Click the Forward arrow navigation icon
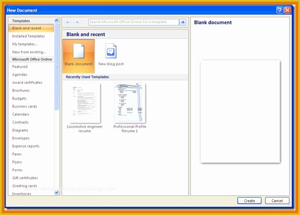 coord(77,22)
